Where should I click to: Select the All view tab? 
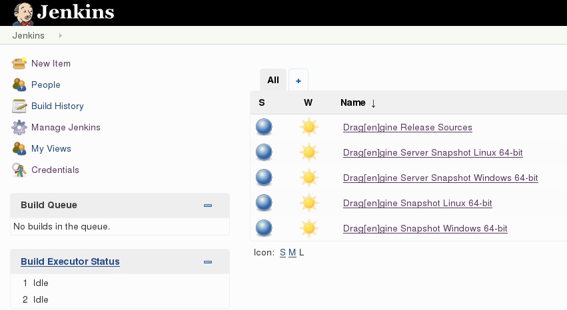273,80
